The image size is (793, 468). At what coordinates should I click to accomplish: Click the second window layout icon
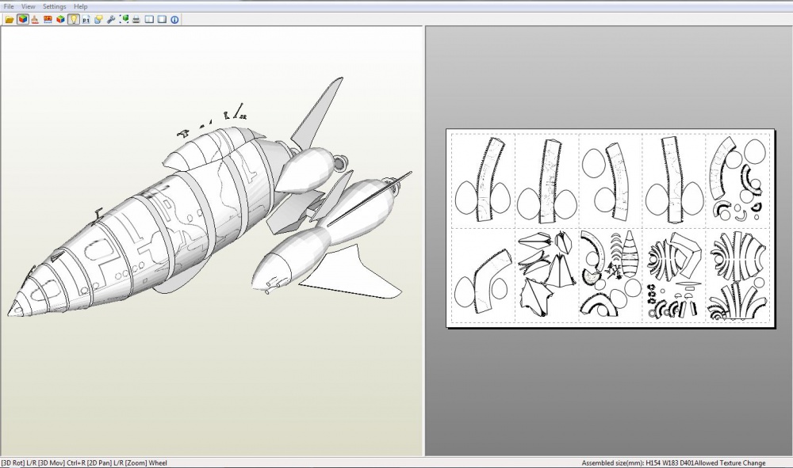tap(162, 20)
